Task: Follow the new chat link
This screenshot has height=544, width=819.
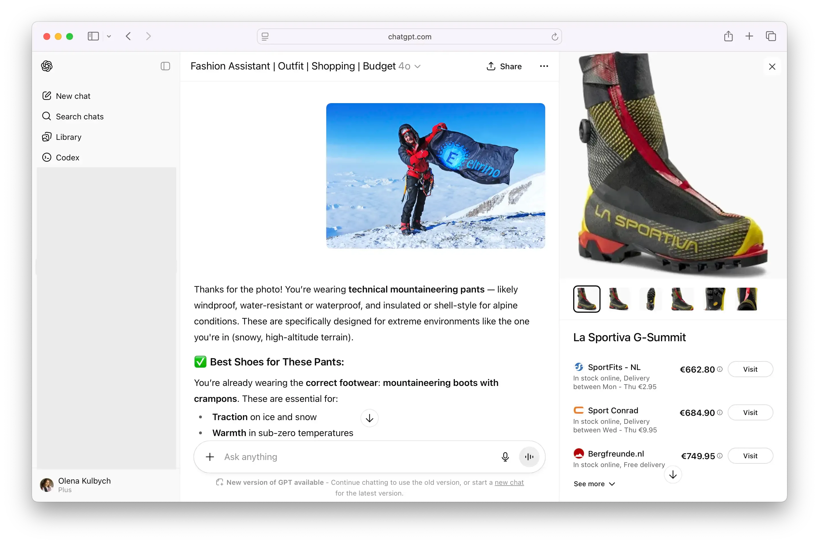Action: coord(509,482)
